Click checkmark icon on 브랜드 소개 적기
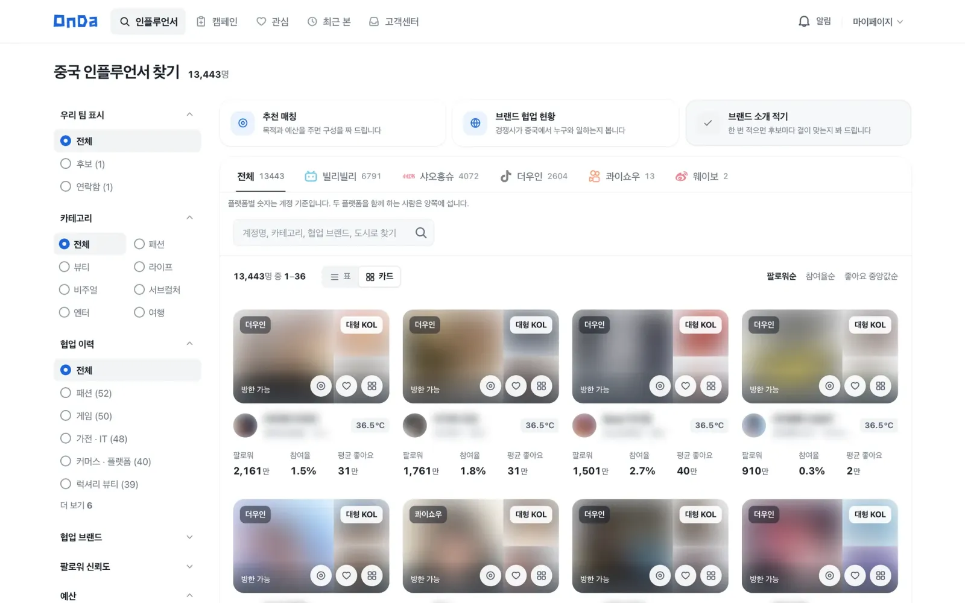The image size is (965, 603). [708, 123]
